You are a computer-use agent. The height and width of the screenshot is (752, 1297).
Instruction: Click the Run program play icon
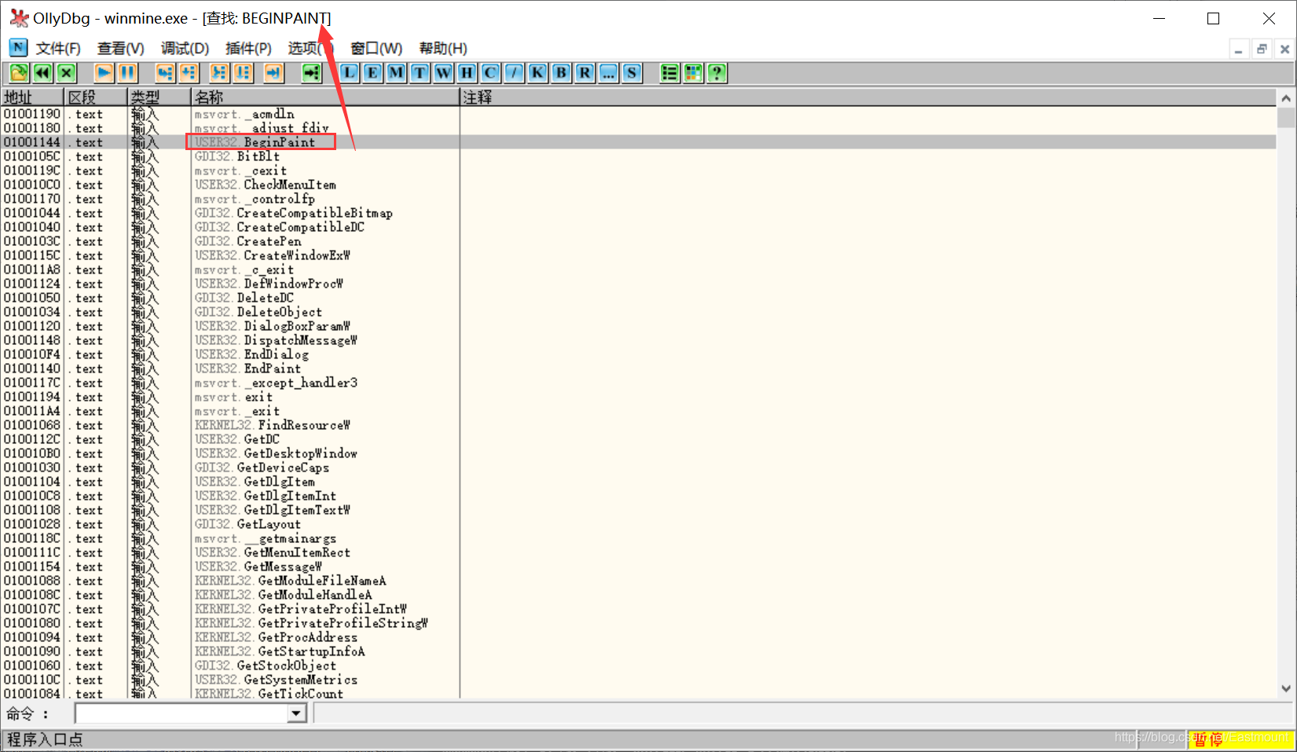(104, 73)
